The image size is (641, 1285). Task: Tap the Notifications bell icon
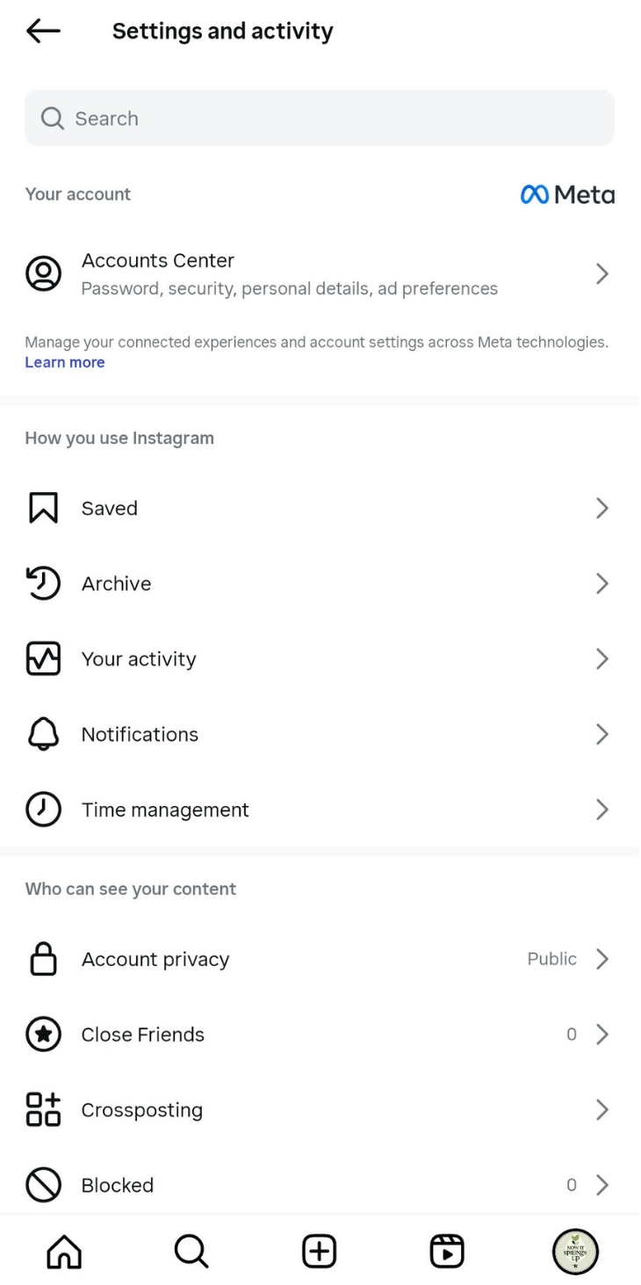point(43,734)
